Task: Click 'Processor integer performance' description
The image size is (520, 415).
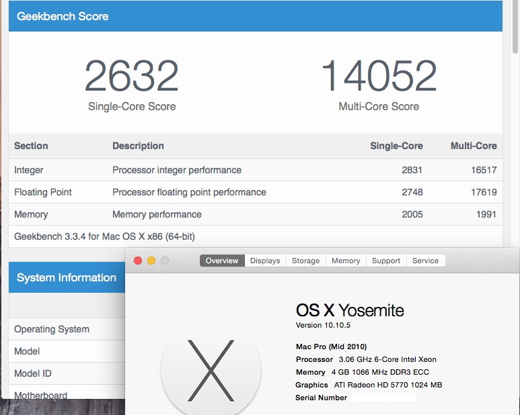Action: (177, 170)
